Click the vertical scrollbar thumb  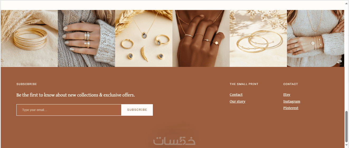346,126
